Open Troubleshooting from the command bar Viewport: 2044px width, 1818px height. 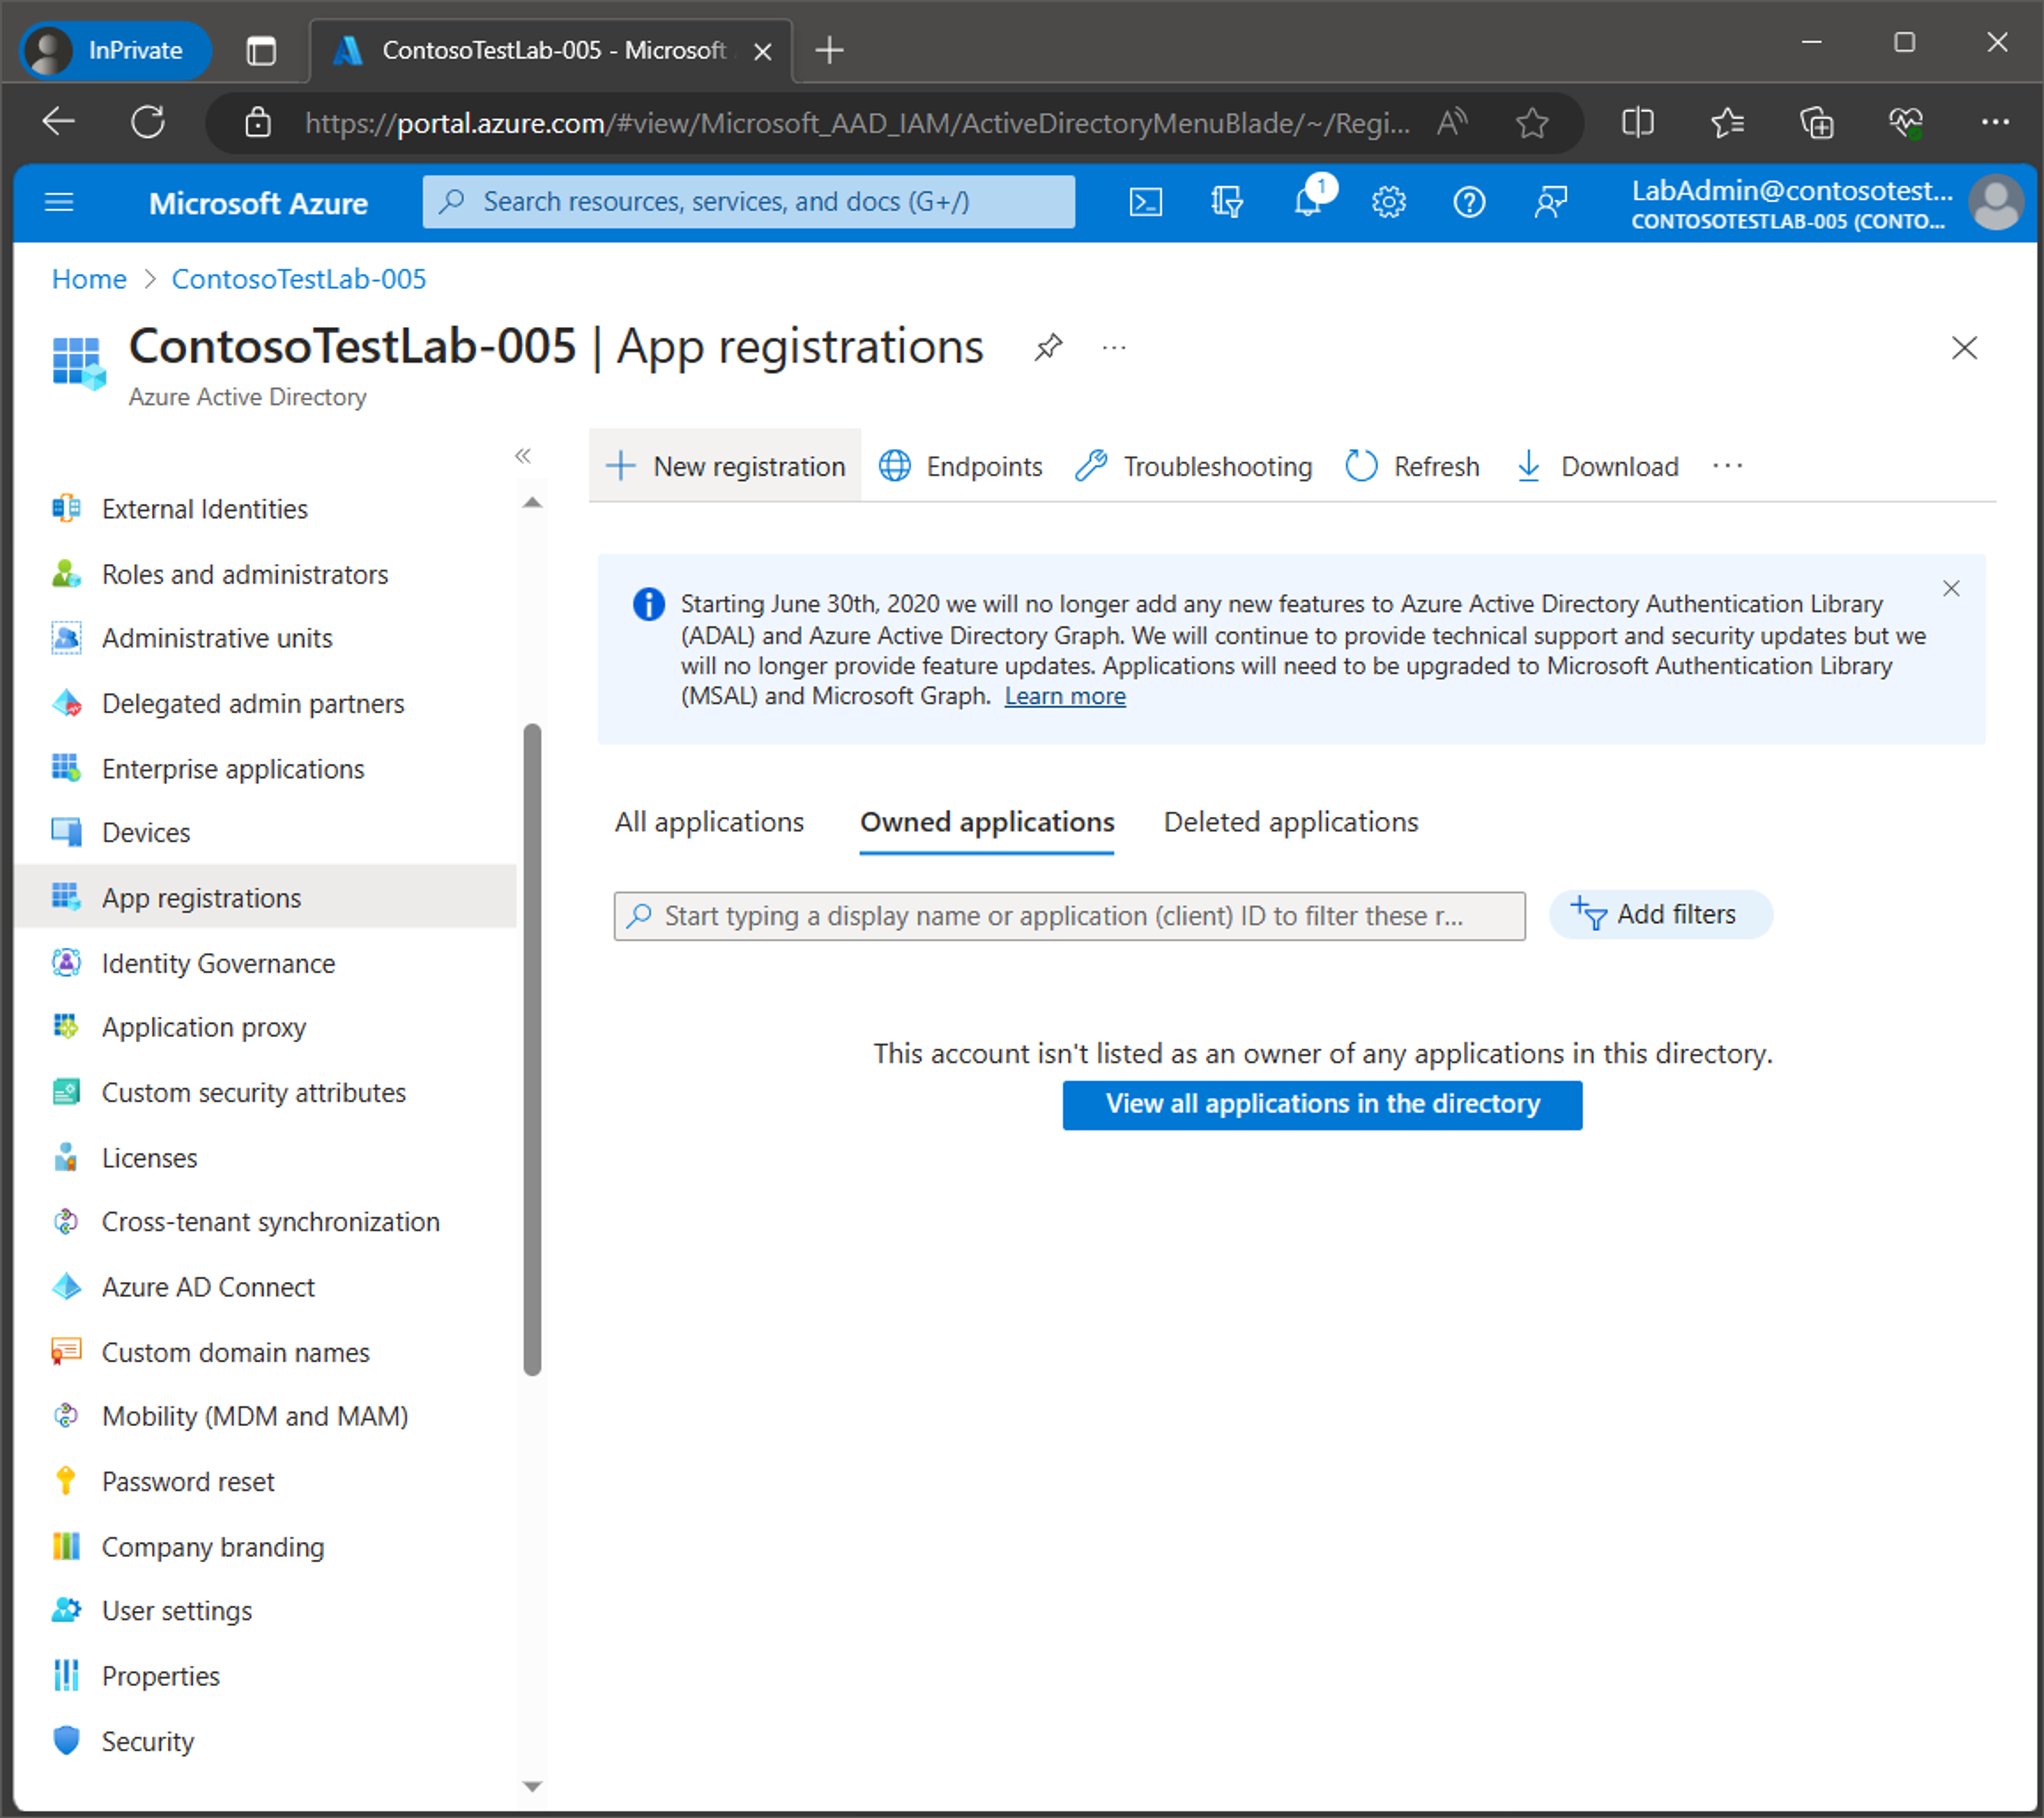coord(1194,466)
